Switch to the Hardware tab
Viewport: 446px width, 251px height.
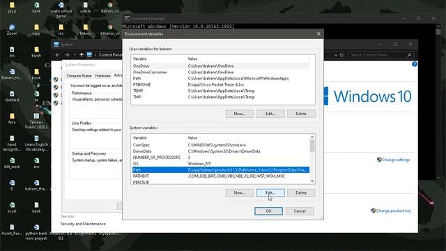click(x=102, y=76)
